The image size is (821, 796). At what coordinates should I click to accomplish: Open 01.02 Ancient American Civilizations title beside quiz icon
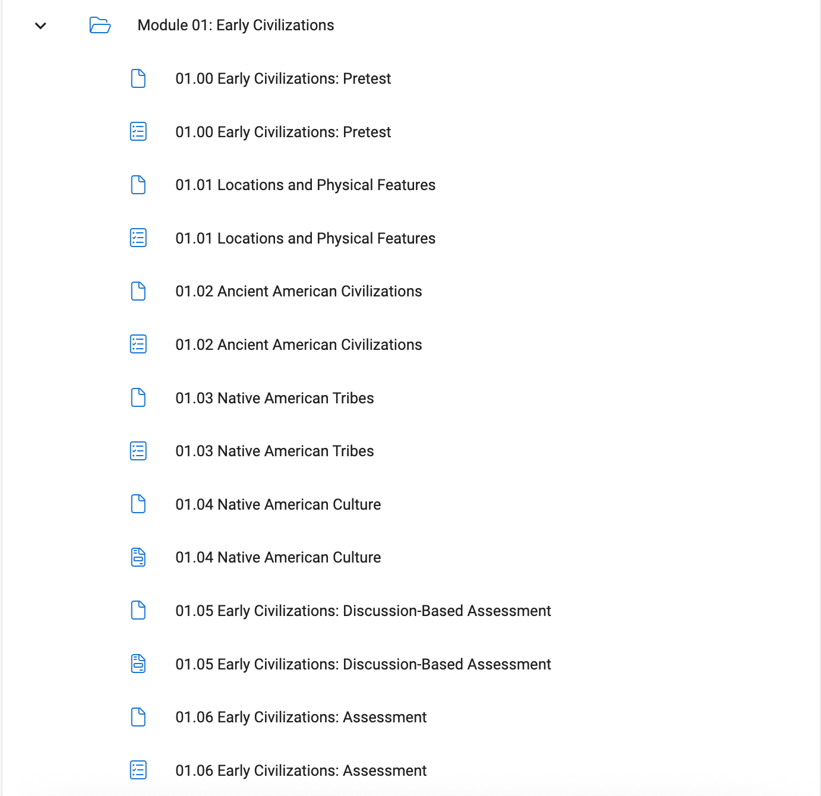click(298, 345)
